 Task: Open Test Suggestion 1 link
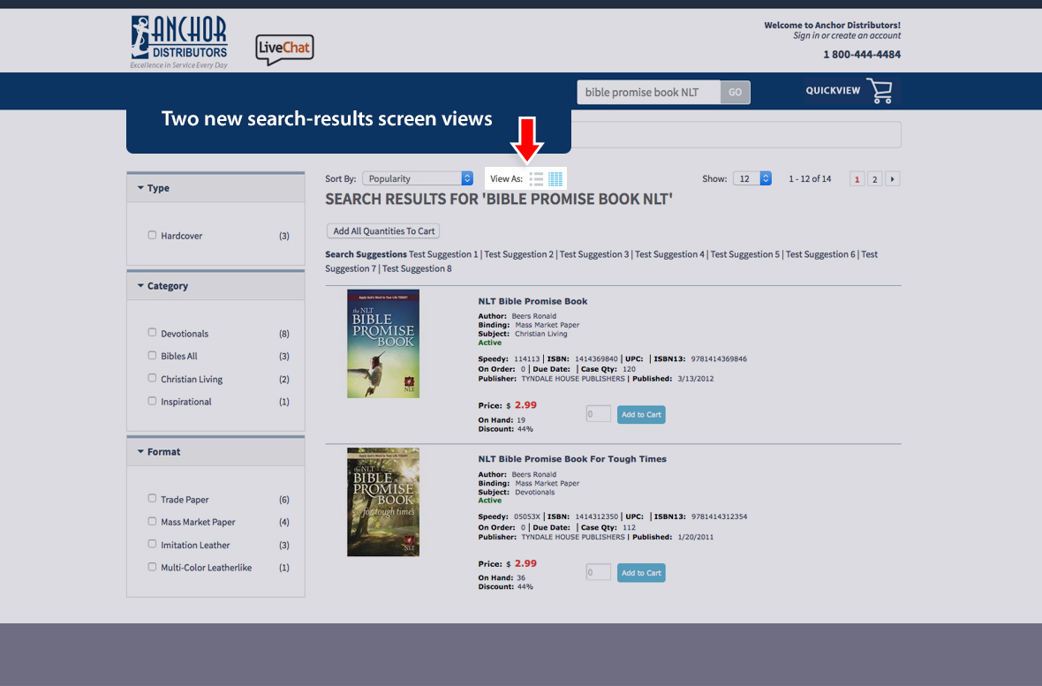coord(443,254)
